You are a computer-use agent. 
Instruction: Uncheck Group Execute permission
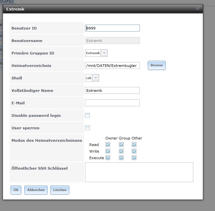(x=121, y=158)
